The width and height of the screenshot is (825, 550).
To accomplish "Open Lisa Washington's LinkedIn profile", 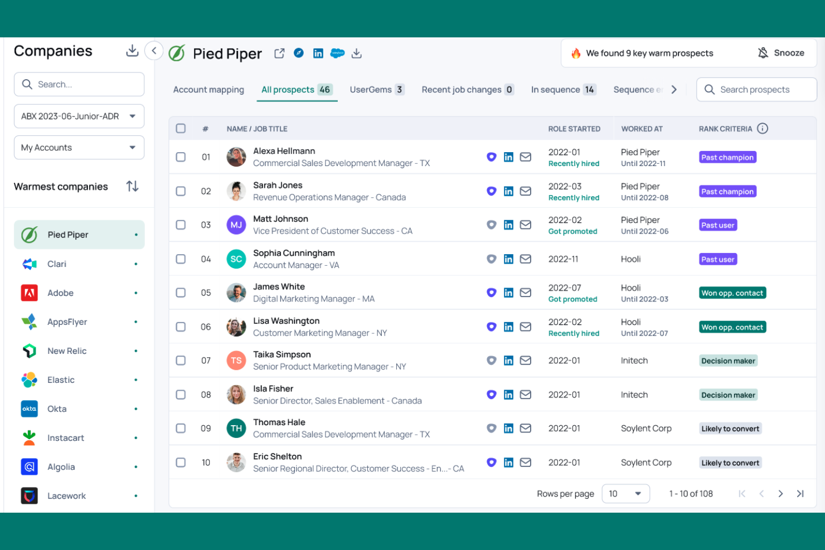I will 508,327.
